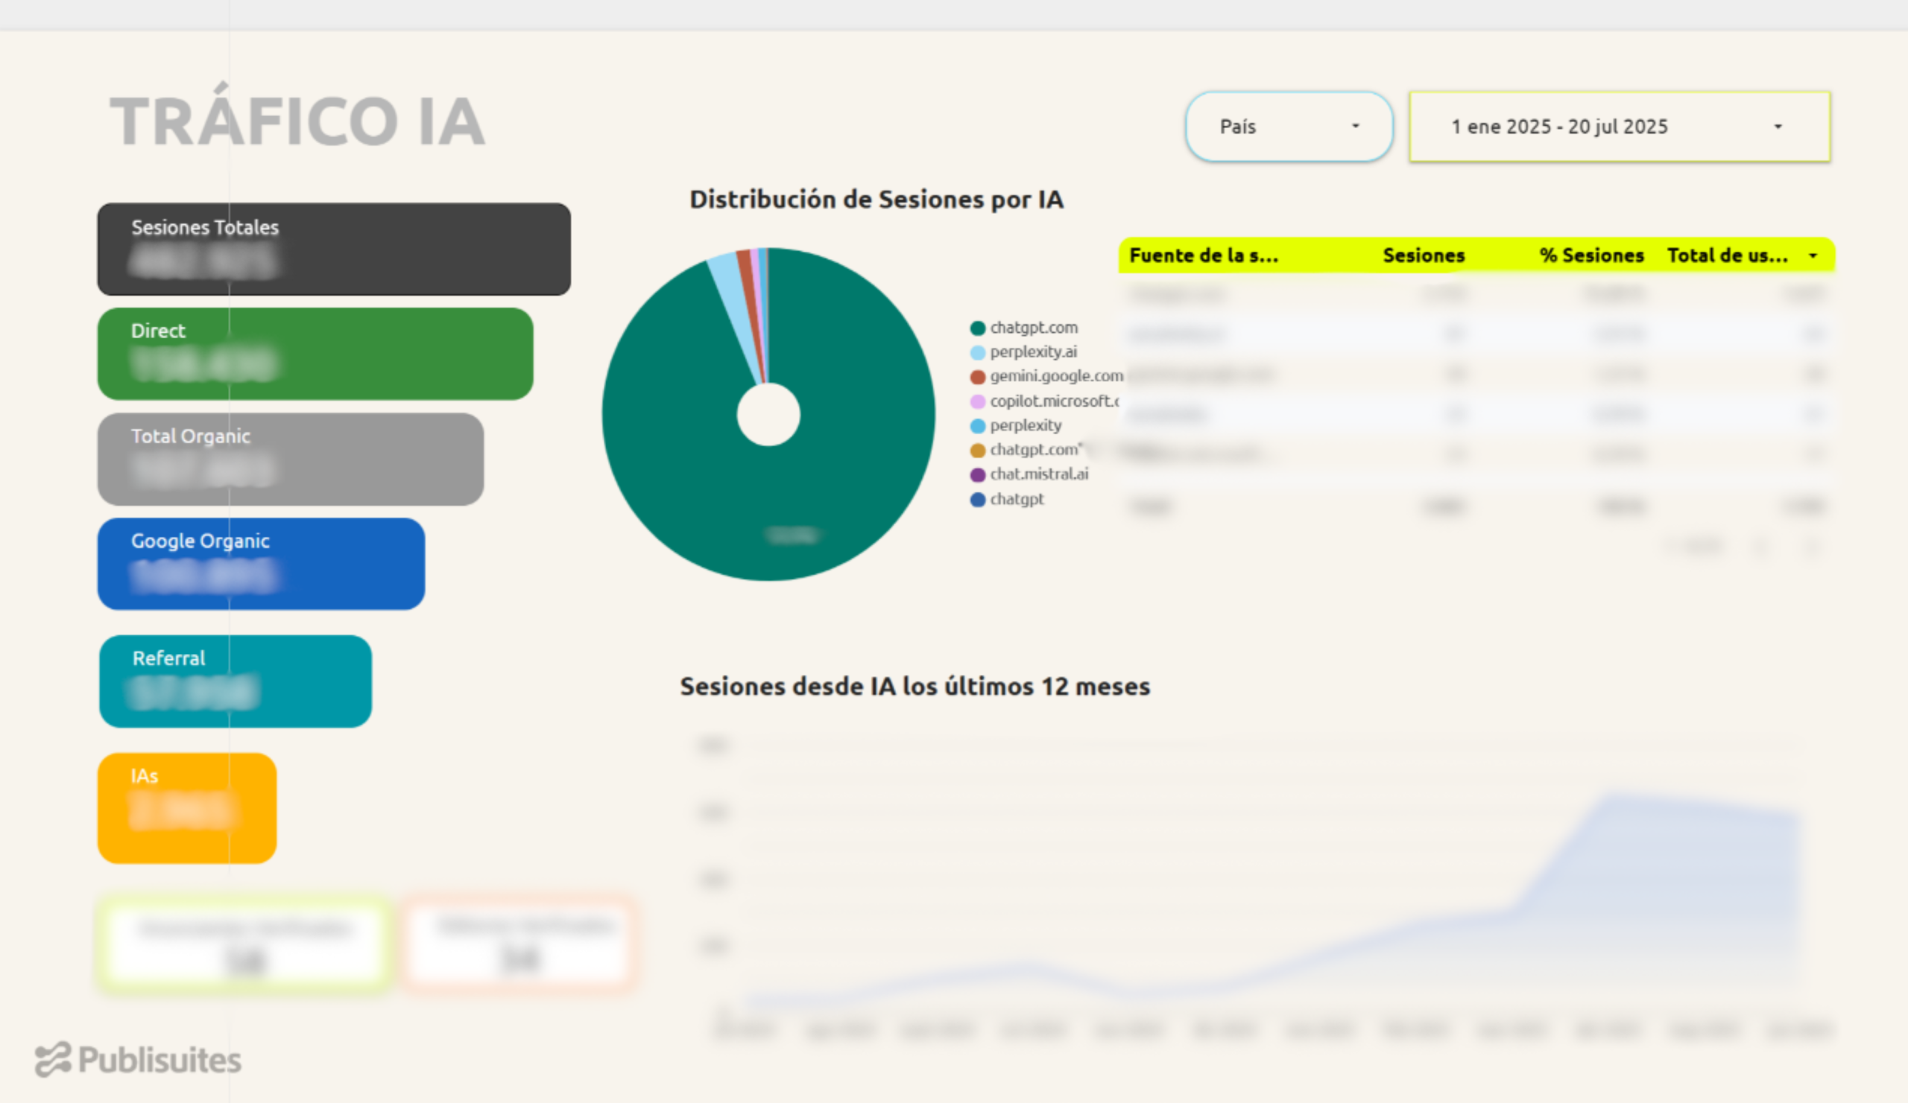
Task: Click the chatgpt legend dot
Action: (977, 500)
